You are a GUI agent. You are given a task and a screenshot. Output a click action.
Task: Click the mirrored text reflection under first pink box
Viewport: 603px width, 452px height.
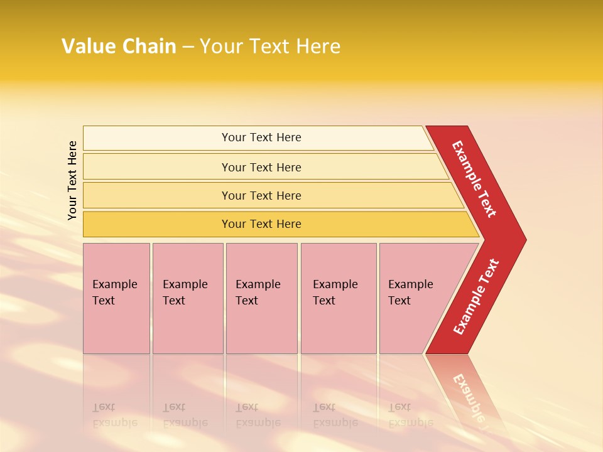(114, 415)
